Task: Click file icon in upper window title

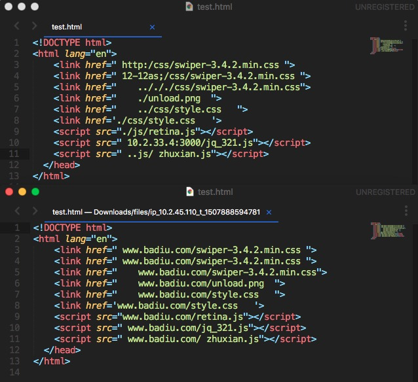Action: pyautogui.click(x=189, y=7)
